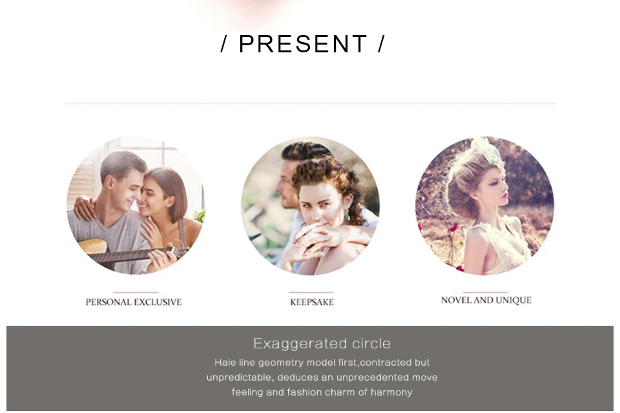
Task: Click the pink underline above PERSONAL EXCLUSIVE
Action: pyautogui.click(x=136, y=292)
